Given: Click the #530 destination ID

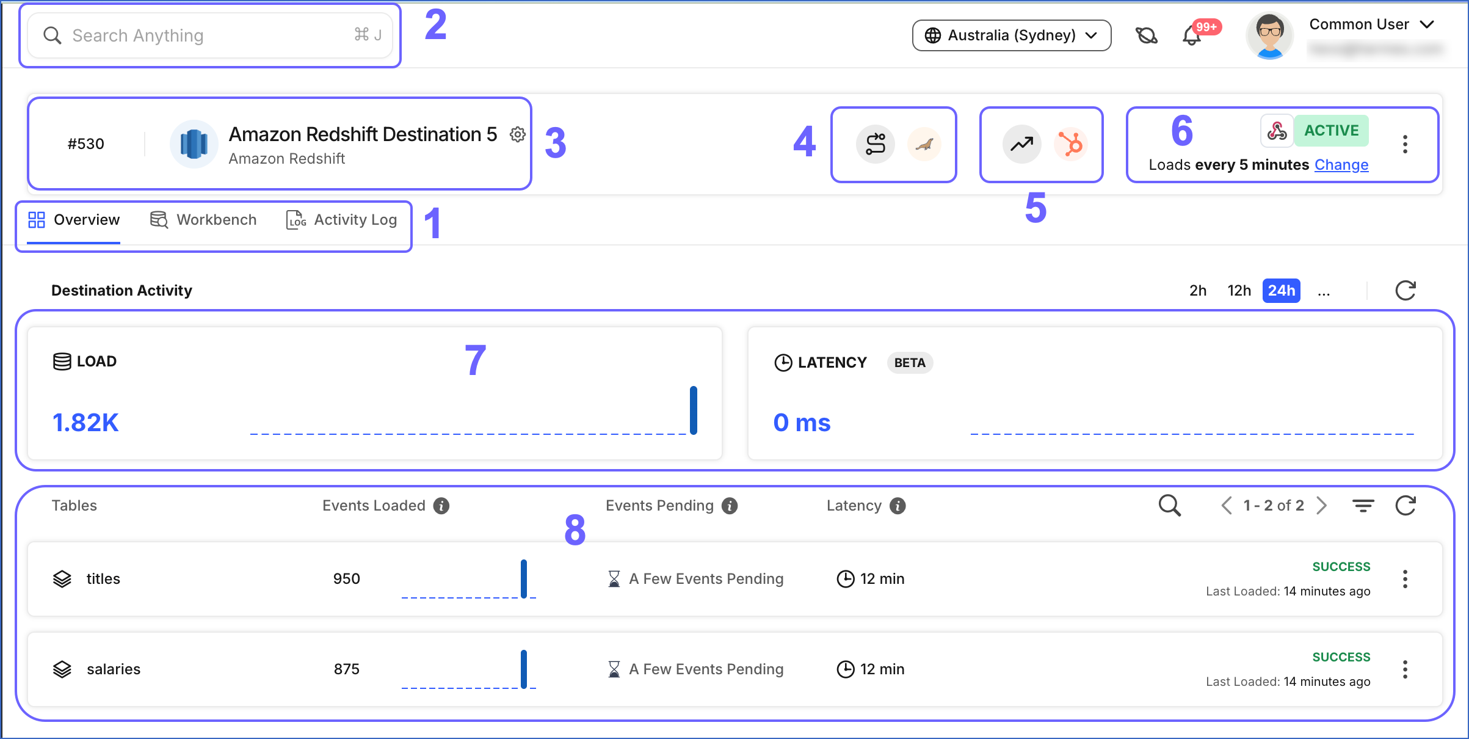Looking at the screenshot, I should tap(86, 144).
